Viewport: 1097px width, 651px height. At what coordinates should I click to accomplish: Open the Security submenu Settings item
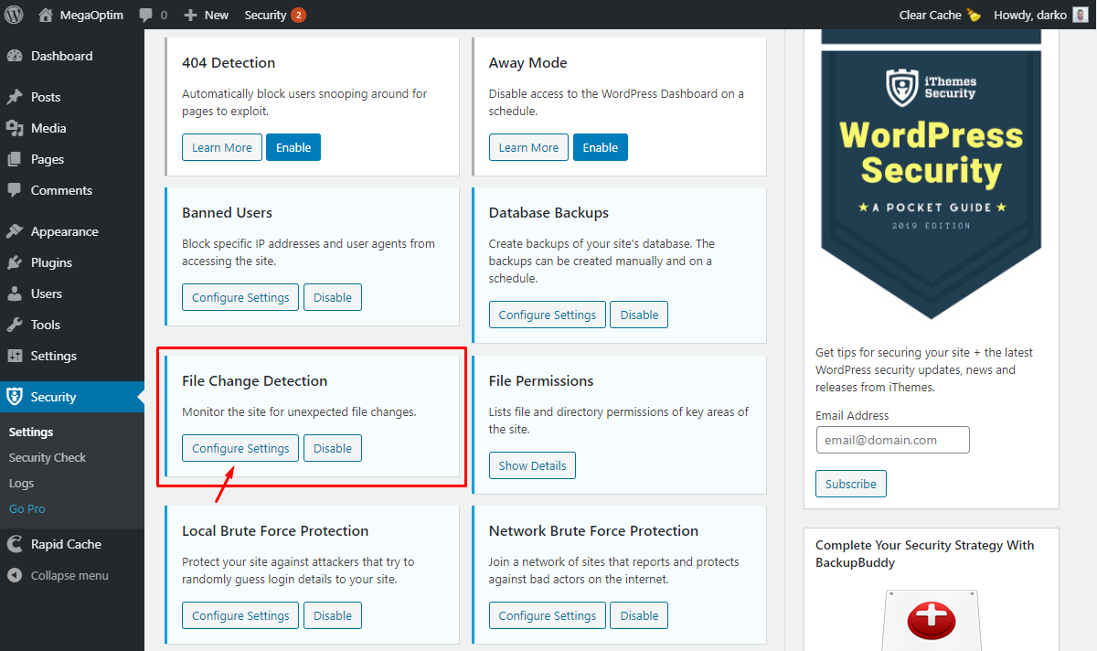tap(31, 432)
